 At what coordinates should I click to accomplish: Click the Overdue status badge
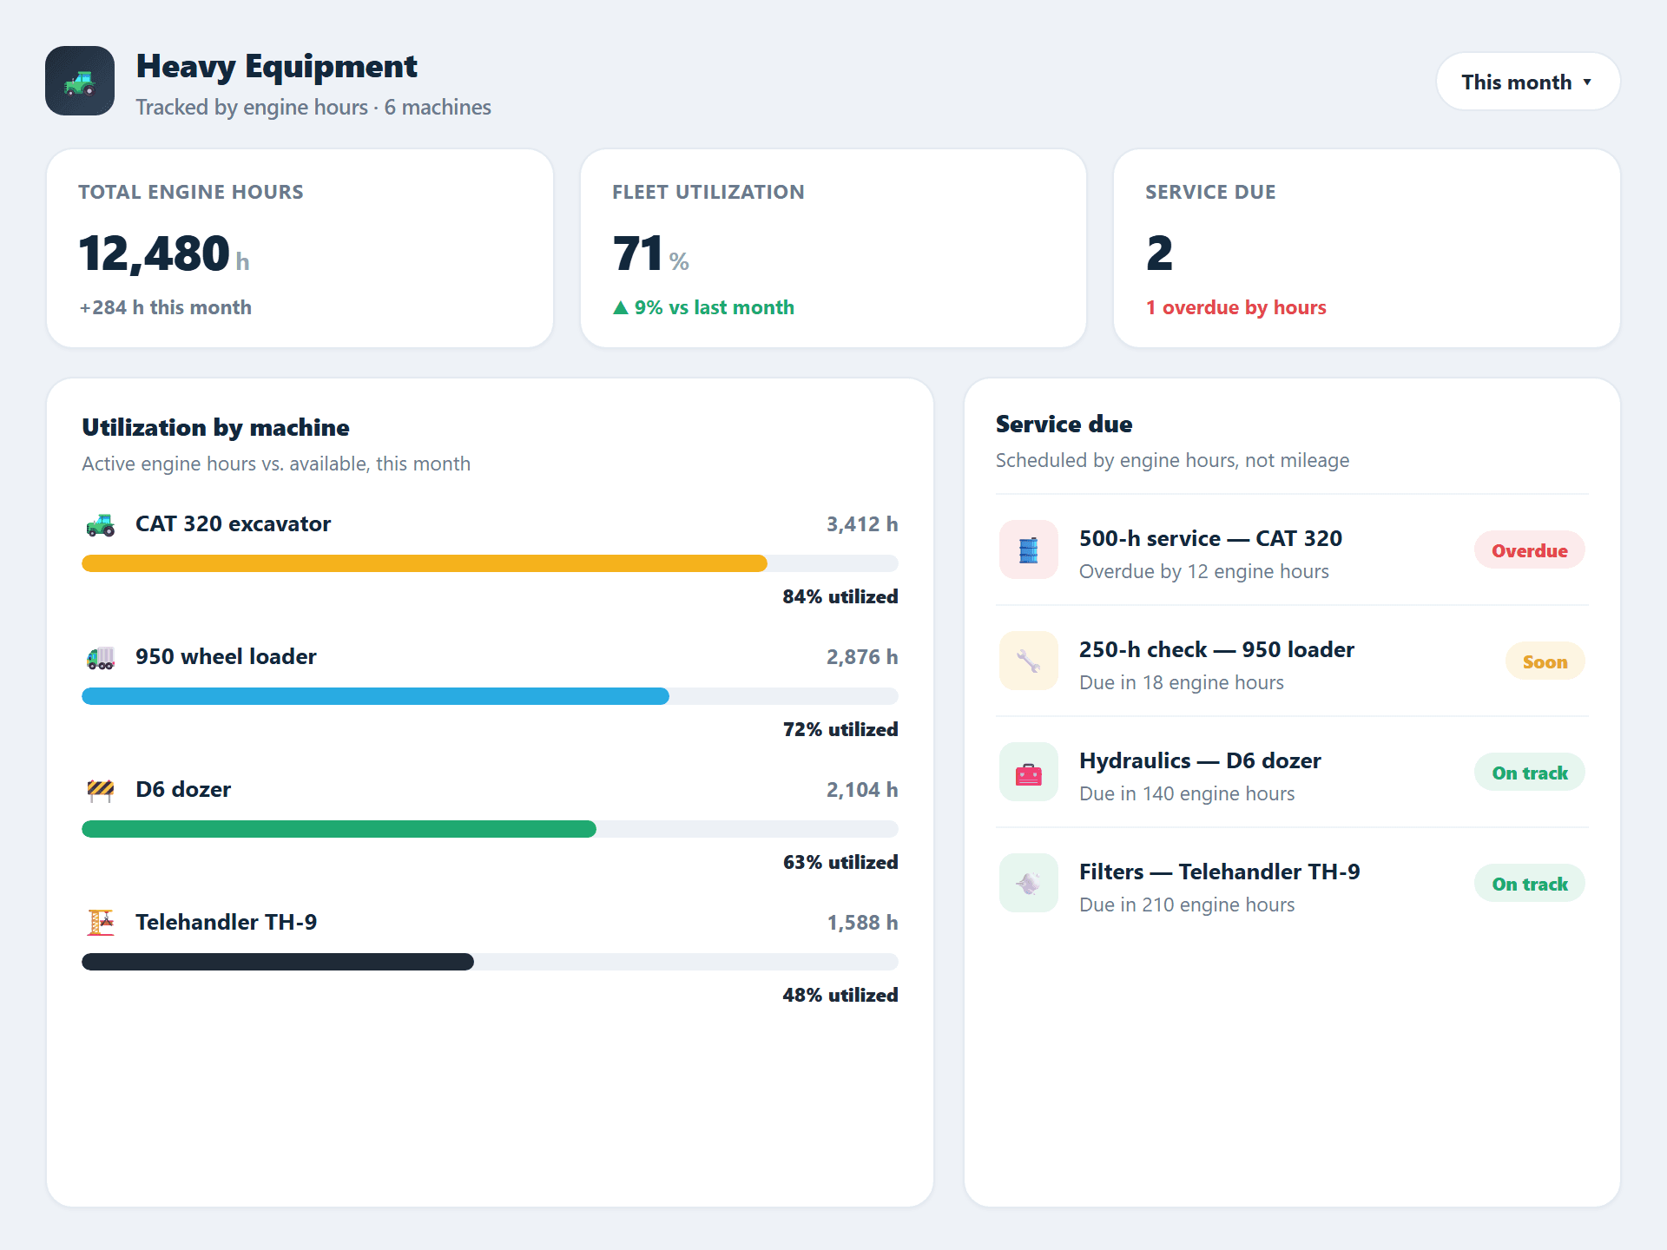click(1529, 550)
